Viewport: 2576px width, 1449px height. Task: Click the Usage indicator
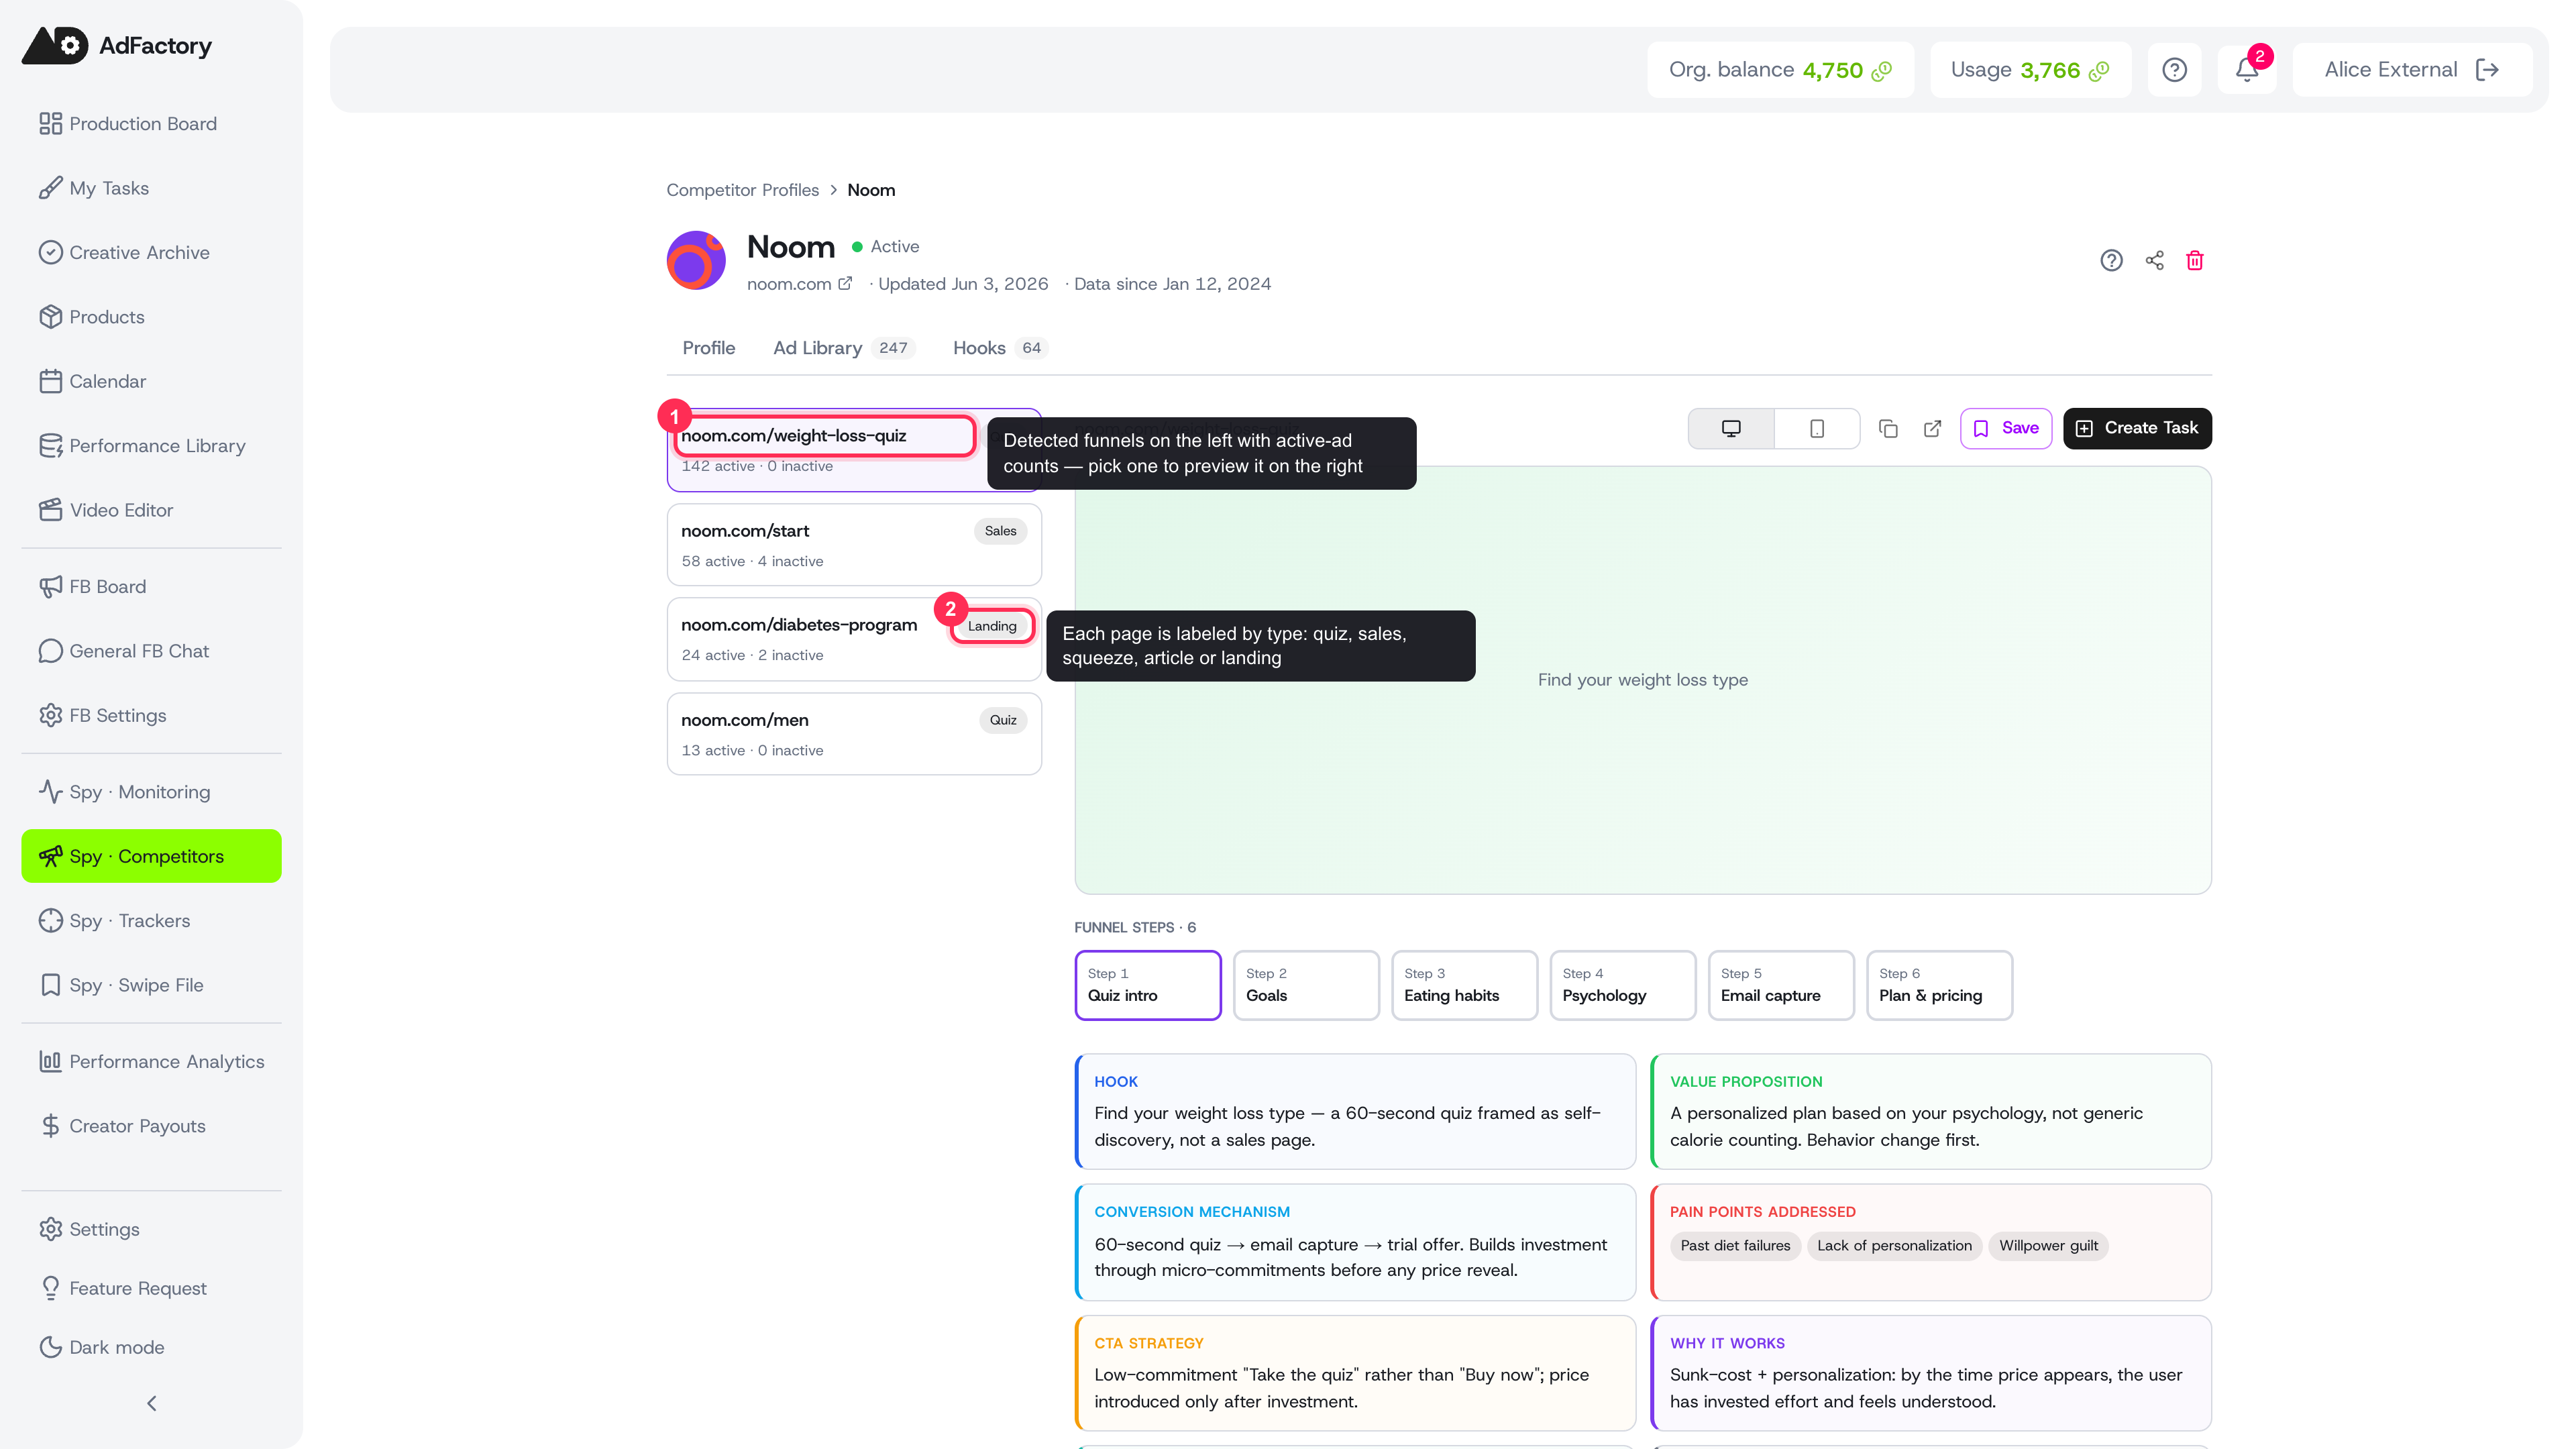point(2030,70)
